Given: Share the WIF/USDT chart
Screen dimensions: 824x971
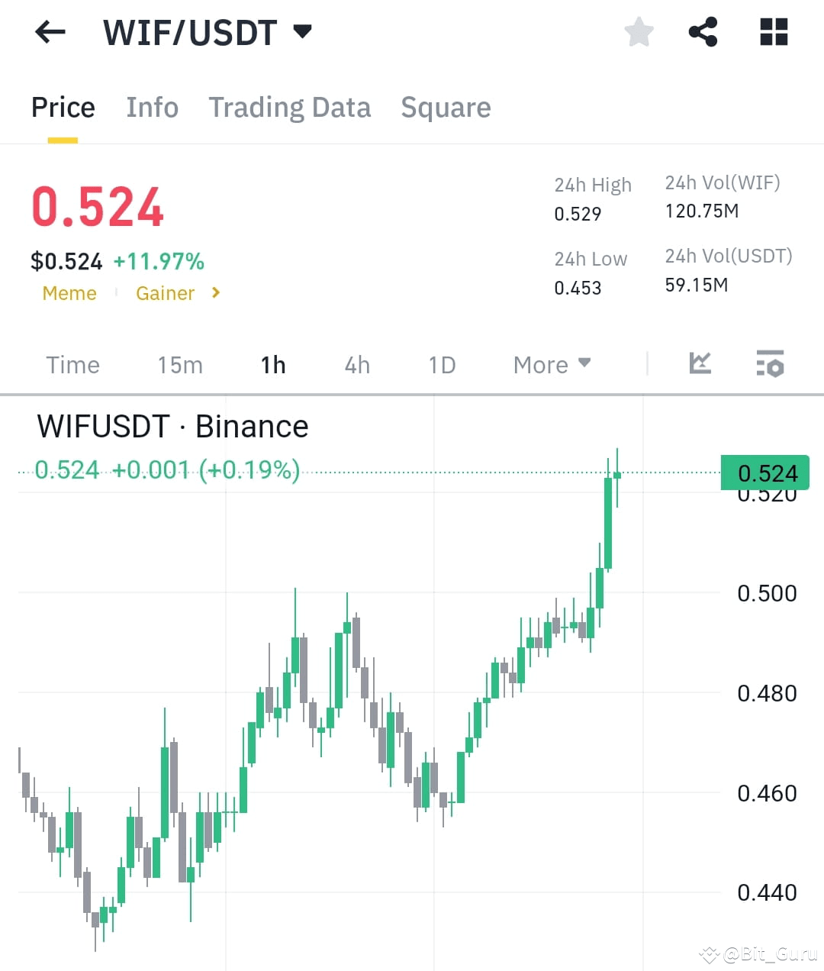Looking at the screenshot, I should click(x=703, y=32).
